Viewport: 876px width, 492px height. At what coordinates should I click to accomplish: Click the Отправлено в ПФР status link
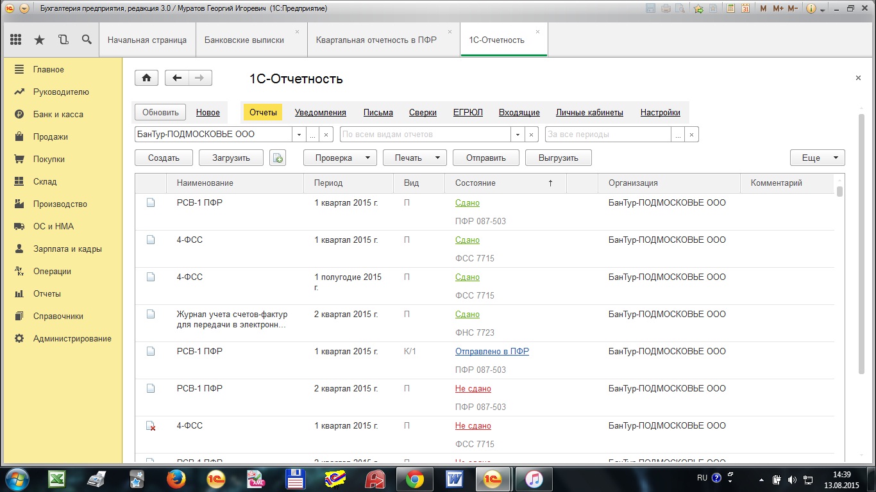coord(492,351)
